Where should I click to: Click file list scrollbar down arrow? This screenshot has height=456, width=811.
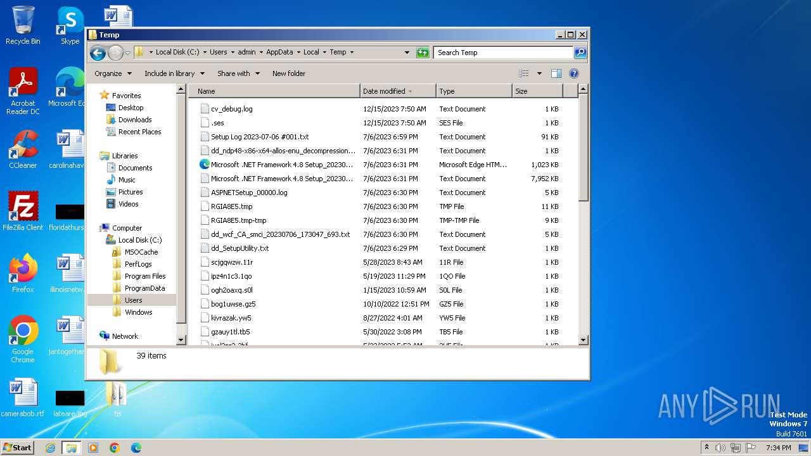click(584, 340)
